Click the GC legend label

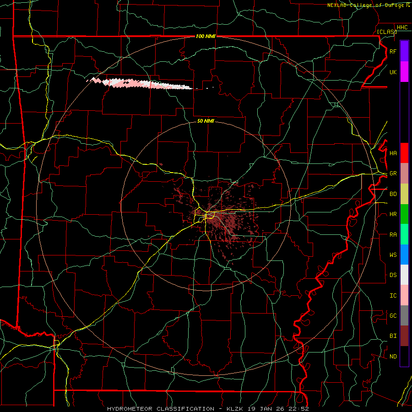[x=393, y=316]
